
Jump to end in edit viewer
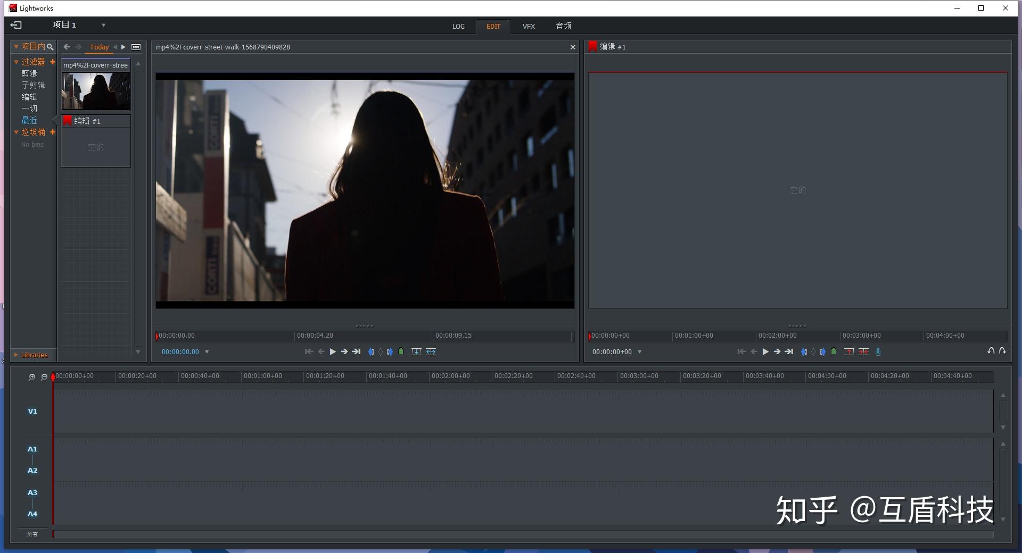[x=789, y=351]
